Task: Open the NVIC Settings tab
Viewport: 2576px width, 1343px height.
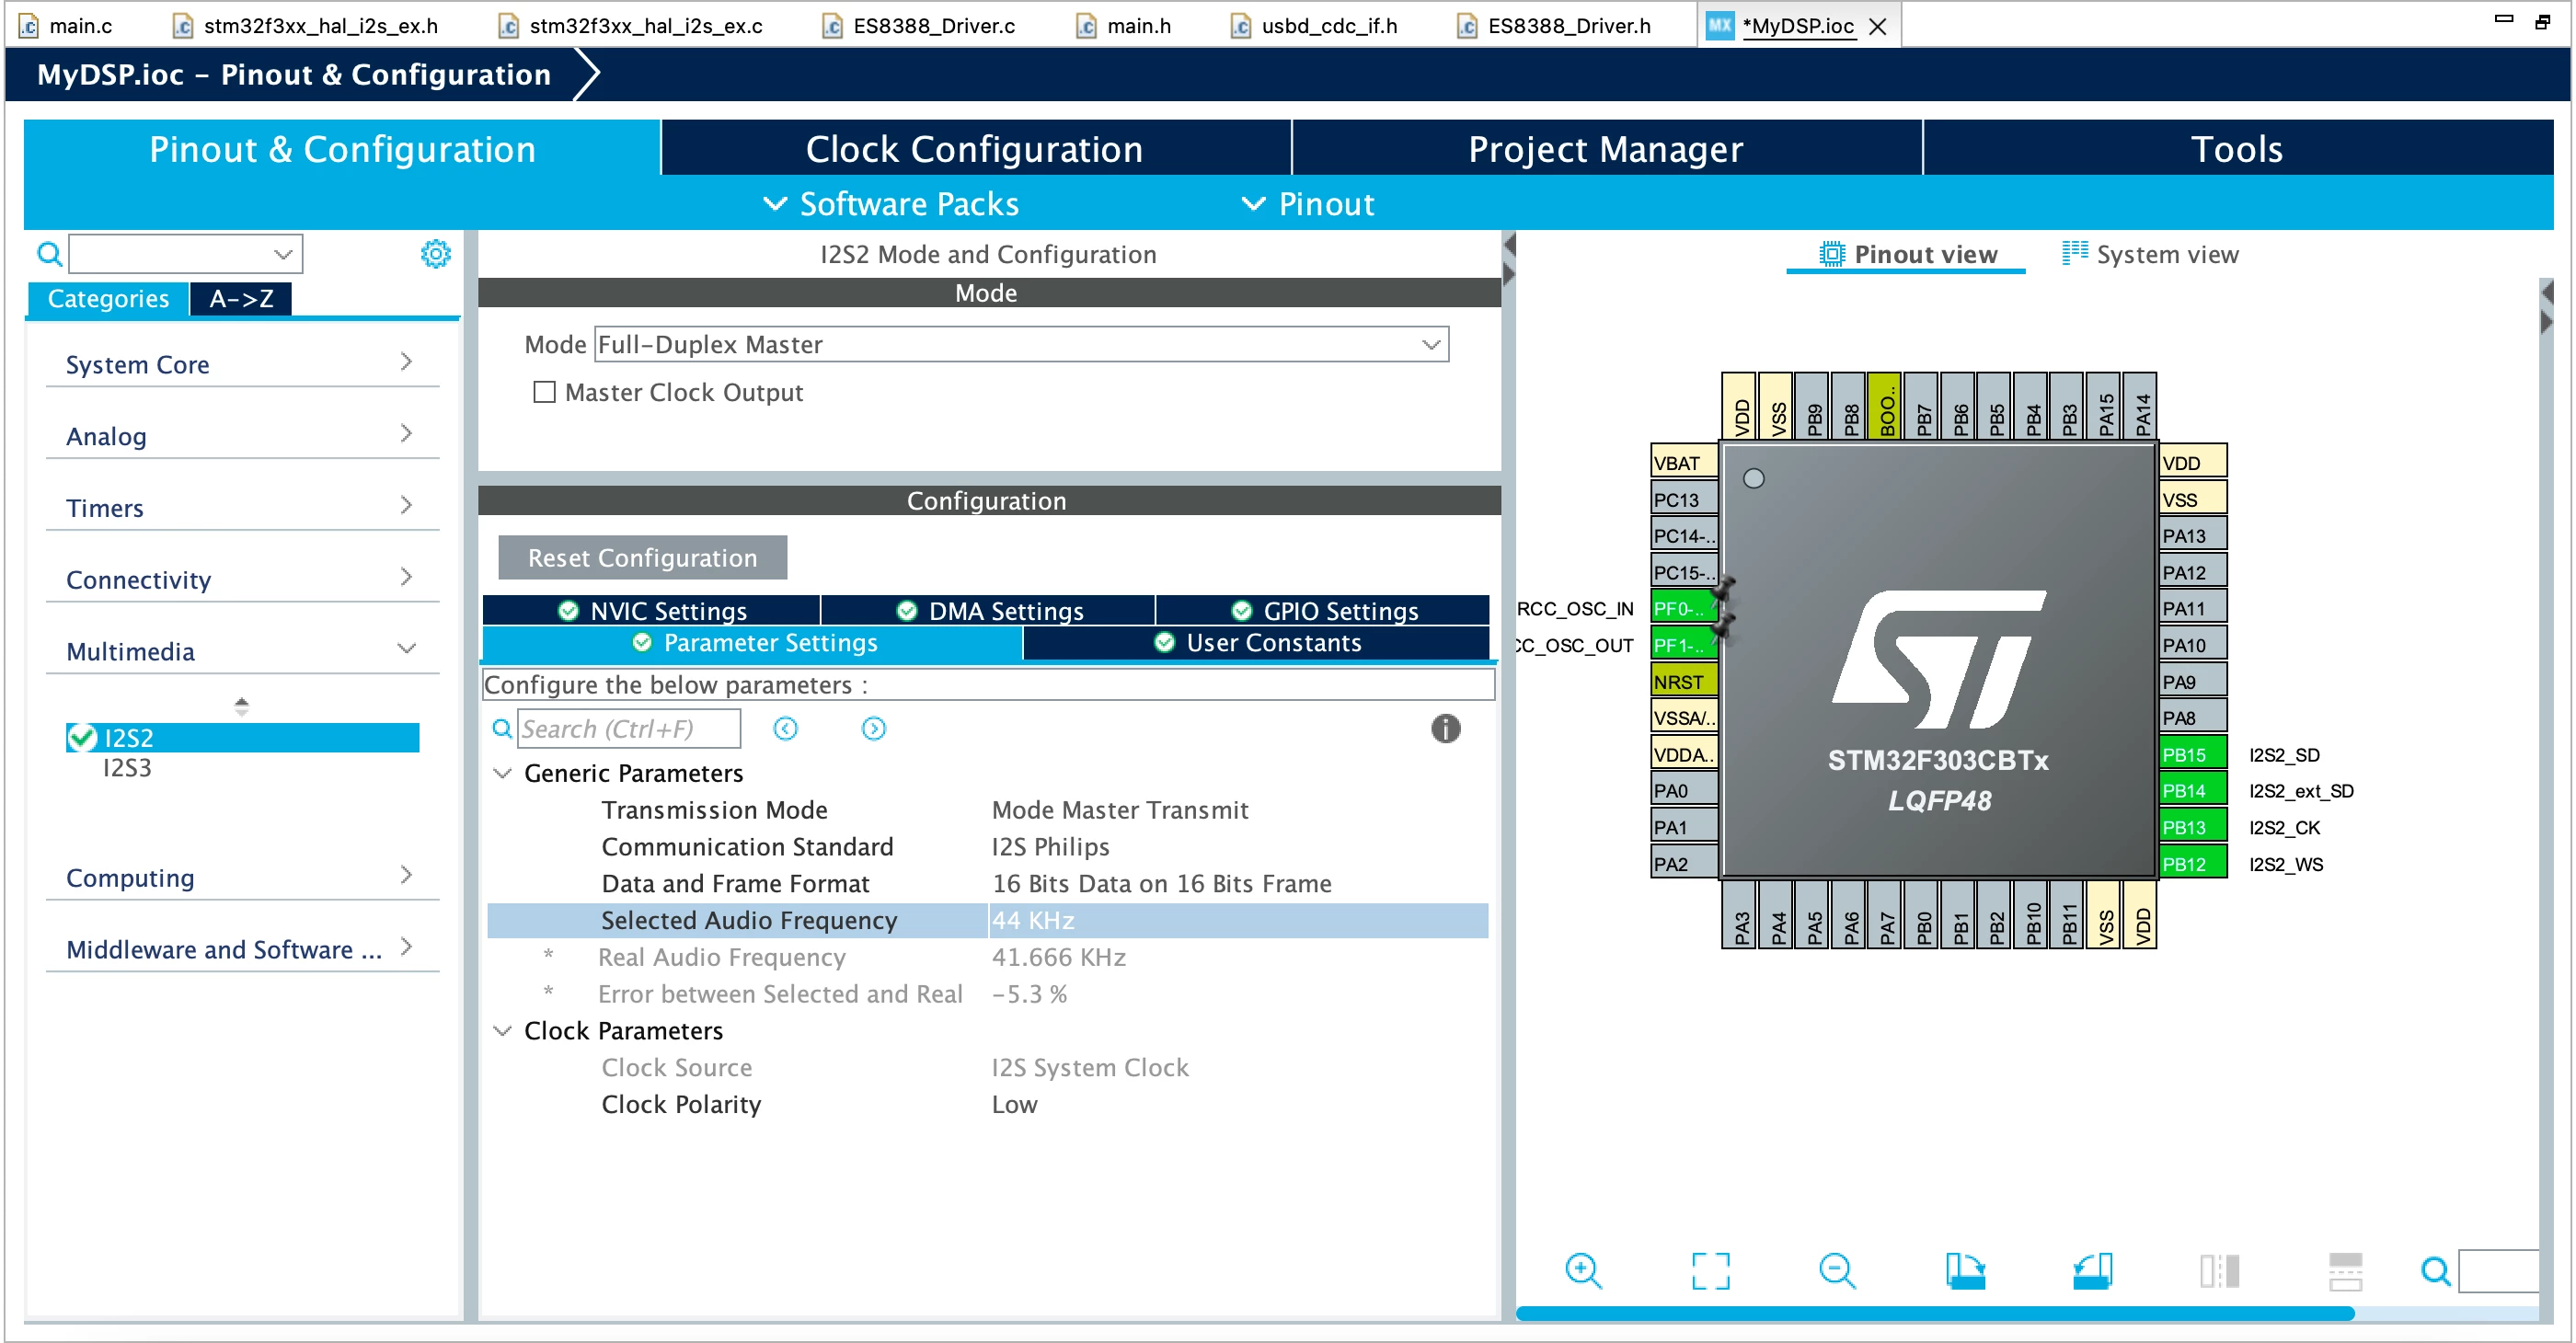Action: [651, 611]
